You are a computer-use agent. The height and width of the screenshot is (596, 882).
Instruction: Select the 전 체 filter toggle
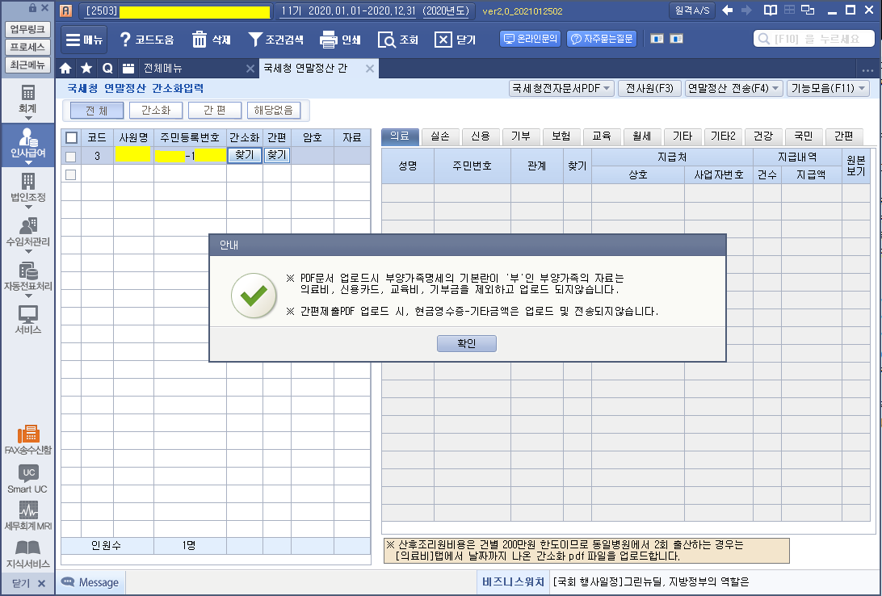(97, 110)
